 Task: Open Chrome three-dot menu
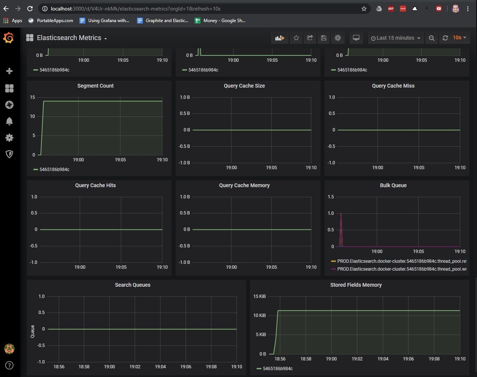pyautogui.click(x=467, y=8)
